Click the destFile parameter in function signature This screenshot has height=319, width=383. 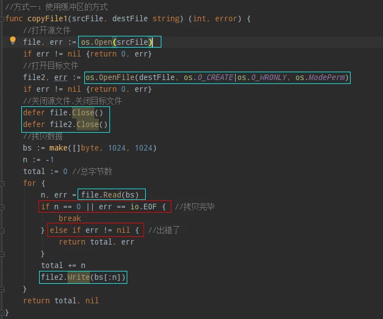coord(130,18)
